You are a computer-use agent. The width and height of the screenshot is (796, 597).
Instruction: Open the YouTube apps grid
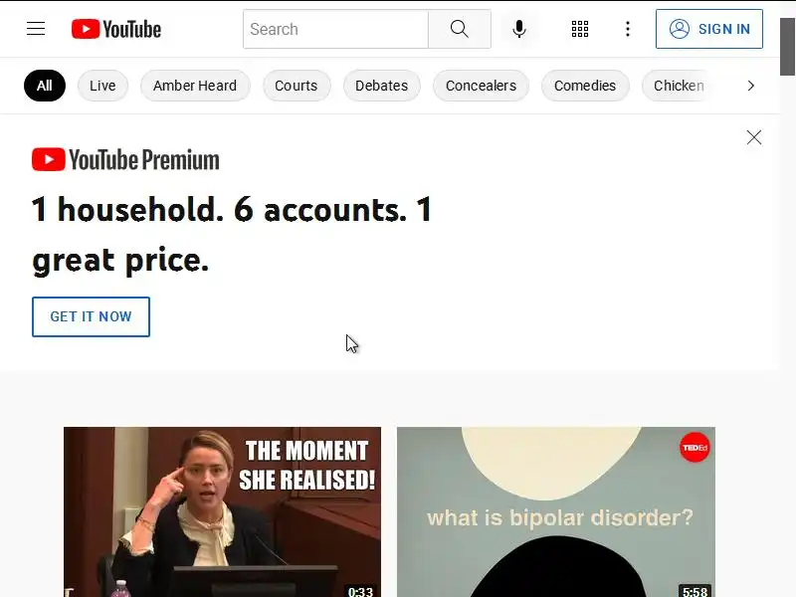tap(580, 29)
